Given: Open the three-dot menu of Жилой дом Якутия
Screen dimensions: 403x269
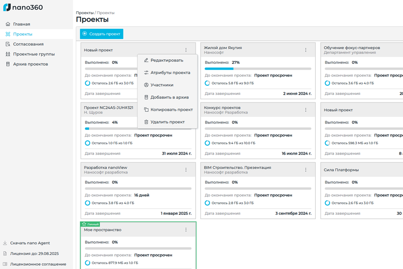Looking at the screenshot, I should [x=306, y=50].
